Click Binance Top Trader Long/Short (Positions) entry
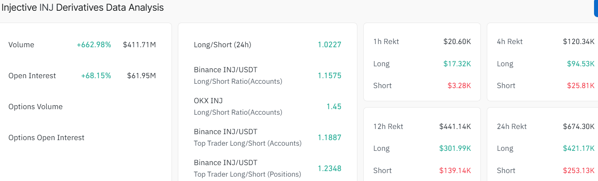This screenshot has height=181, width=598. tap(247, 168)
